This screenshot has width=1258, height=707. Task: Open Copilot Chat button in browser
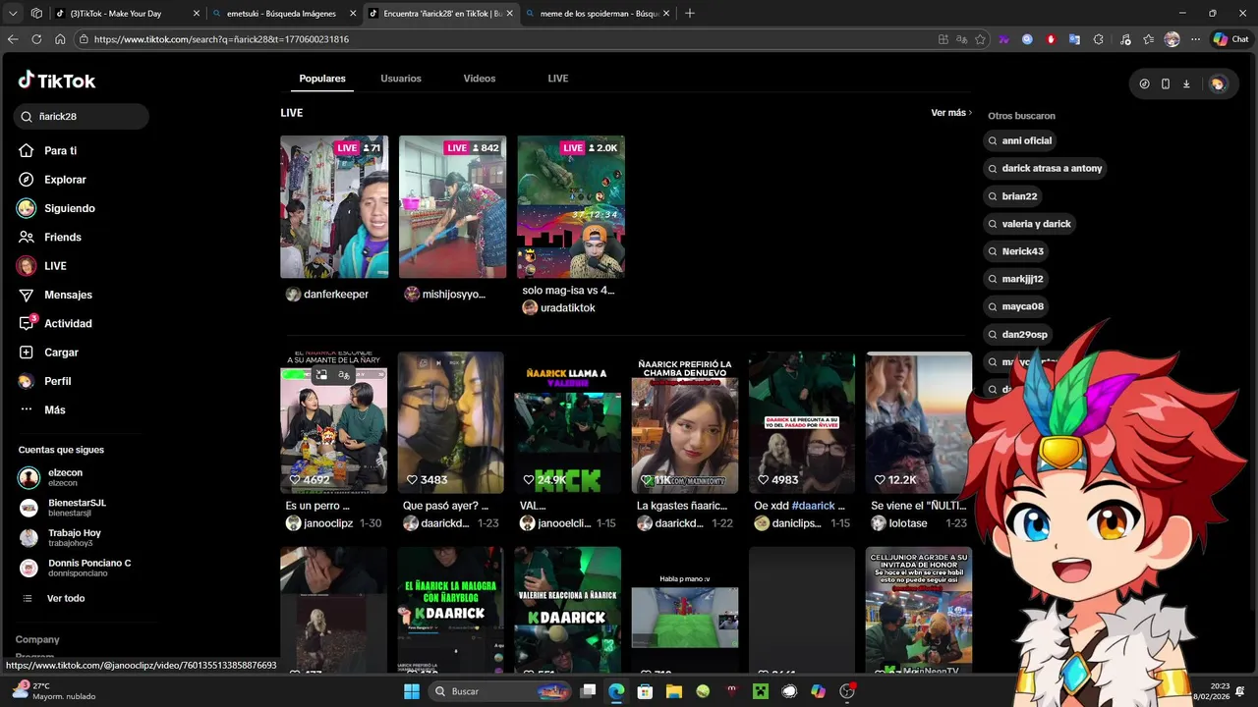pos(1231,39)
